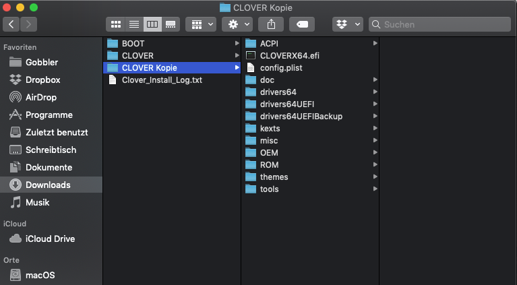The height and width of the screenshot is (285, 517).
Task: Click the Share button
Action: 271,24
